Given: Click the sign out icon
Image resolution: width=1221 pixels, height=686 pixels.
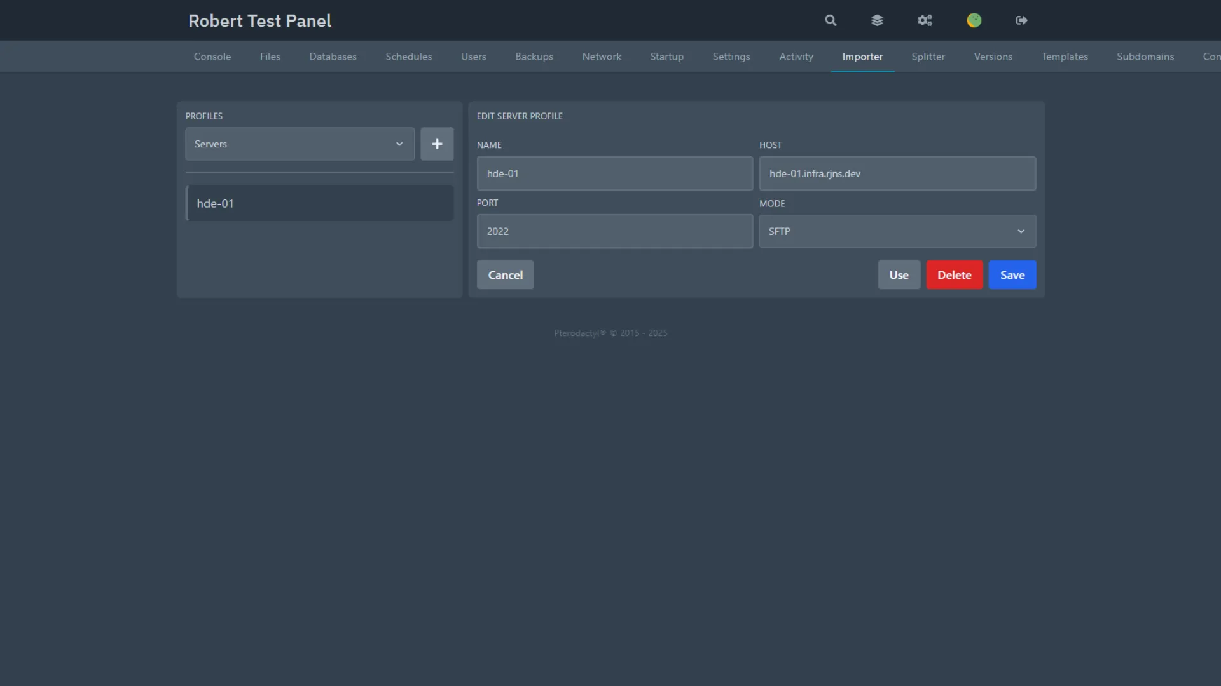Looking at the screenshot, I should pyautogui.click(x=1021, y=20).
